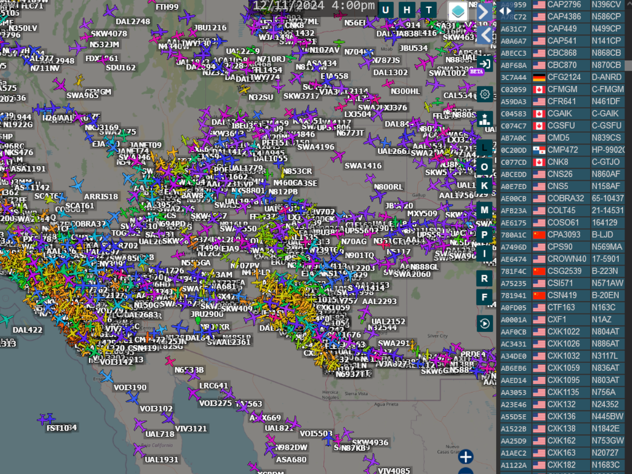
Task: Toggle the L labels button
Action: click(484, 148)
